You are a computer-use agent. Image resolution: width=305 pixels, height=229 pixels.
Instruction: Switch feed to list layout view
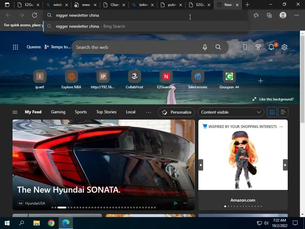283,112
